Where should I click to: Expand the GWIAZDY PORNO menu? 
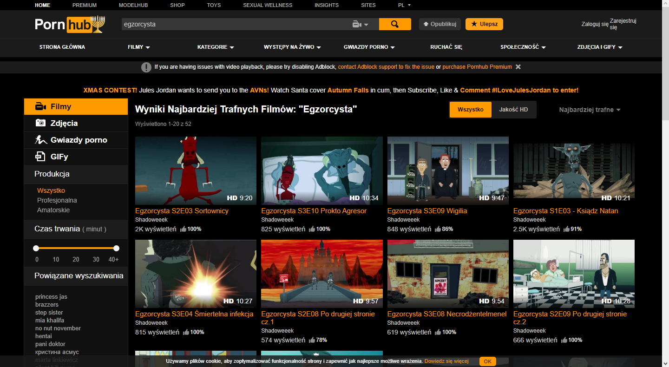point(369,47)
